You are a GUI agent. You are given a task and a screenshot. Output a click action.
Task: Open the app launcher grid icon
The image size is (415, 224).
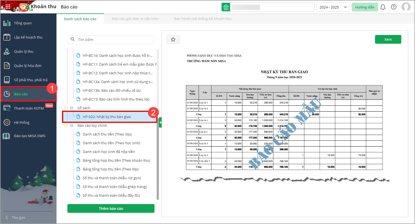[x=8, y=7]
